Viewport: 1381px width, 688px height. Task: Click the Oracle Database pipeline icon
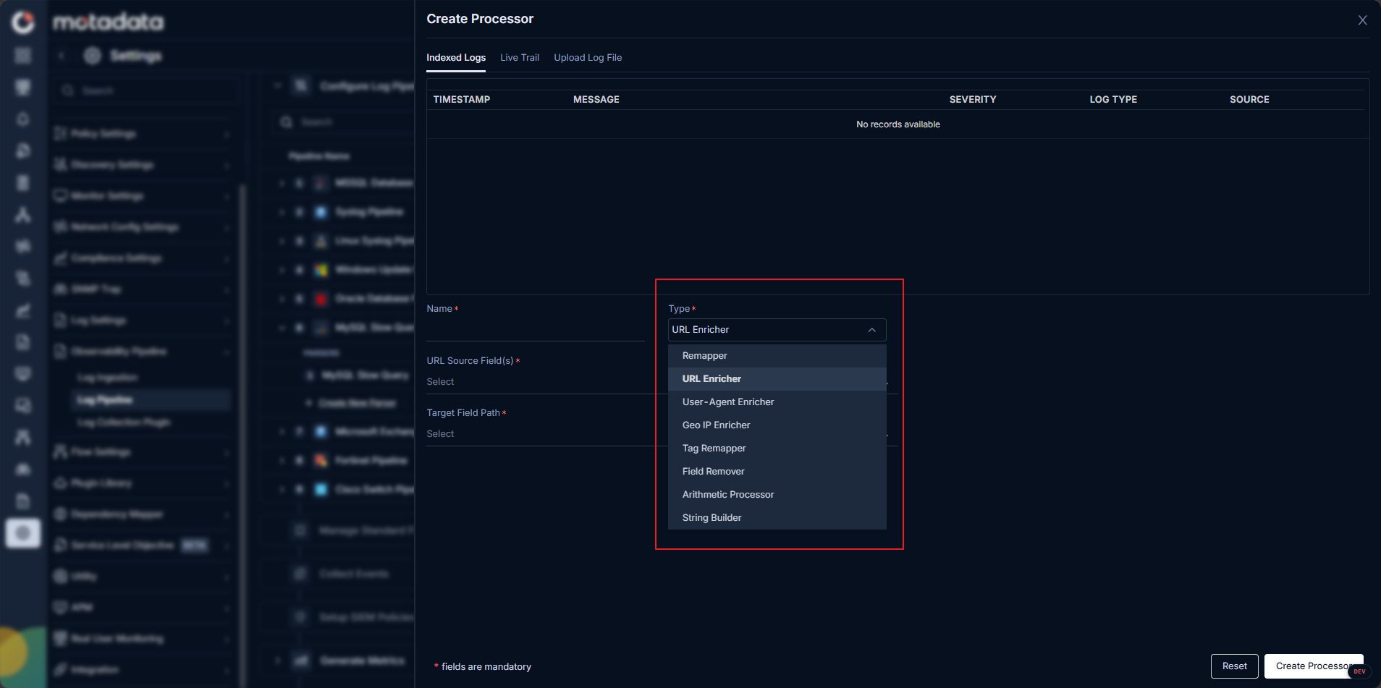pyautogui.click(x=321, y=298)
